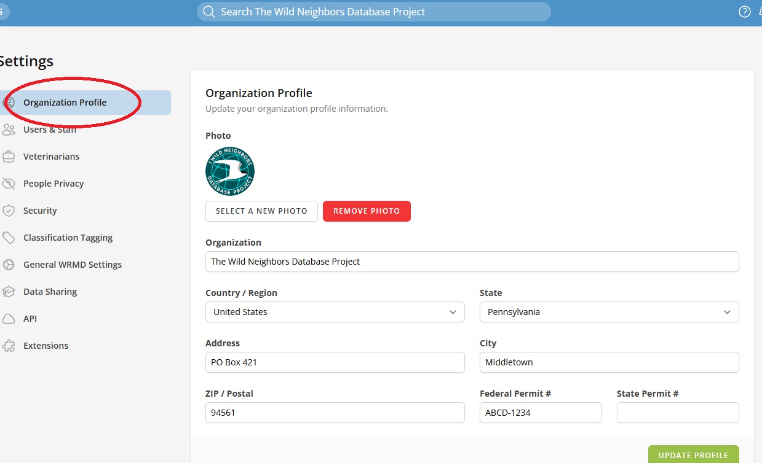Click the red Remove Photo button
Viewport: 762px width, 463px height.
367,211
